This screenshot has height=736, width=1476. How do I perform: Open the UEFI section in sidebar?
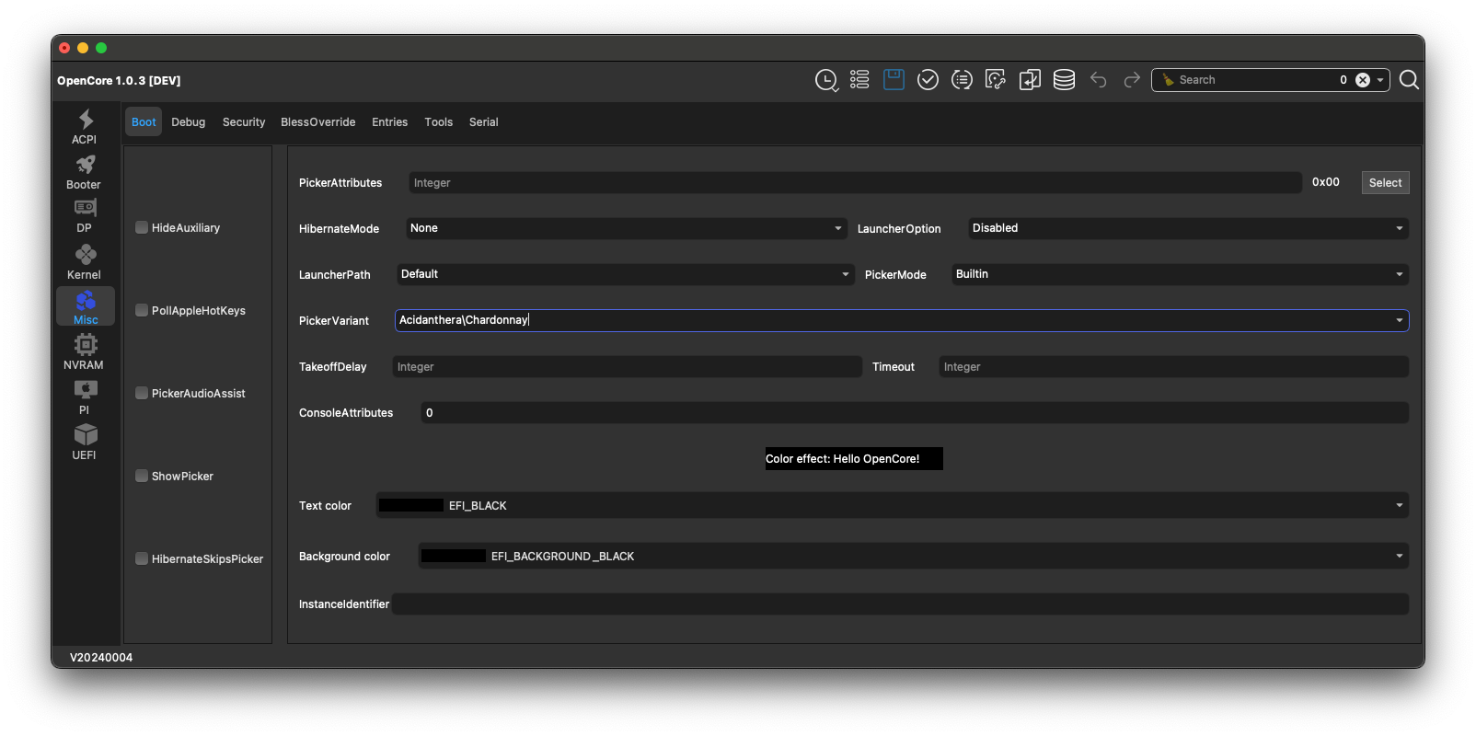click(85, 443)
